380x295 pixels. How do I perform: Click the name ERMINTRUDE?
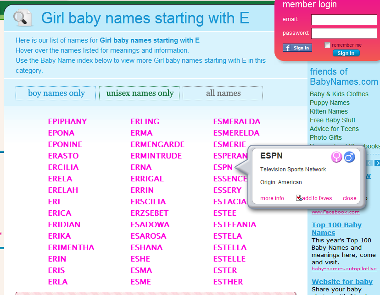click(x=156, y=156)
